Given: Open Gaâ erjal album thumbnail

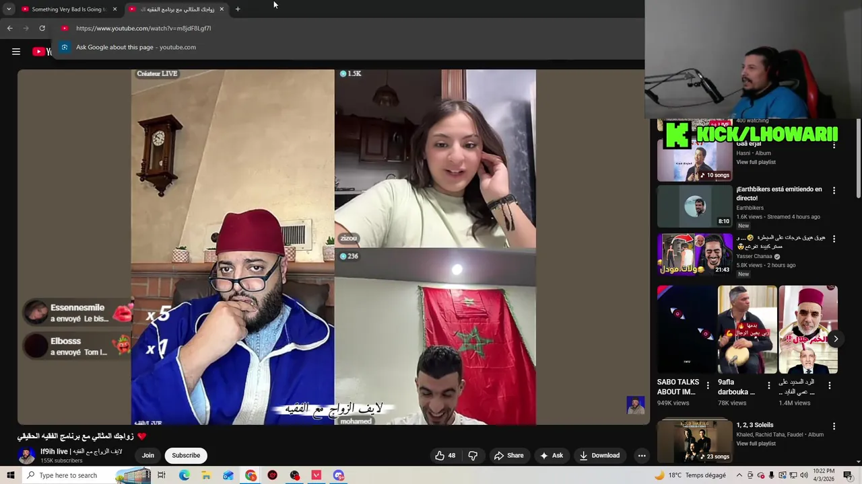Looking at the screenshot, I should point(694,160).
